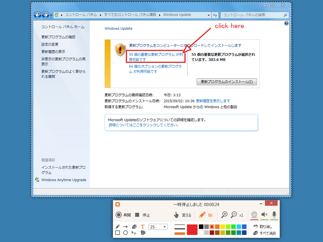Clear all drawings with すべて消去
Viewport: 323px width, 242px height.
click(264, 233)
